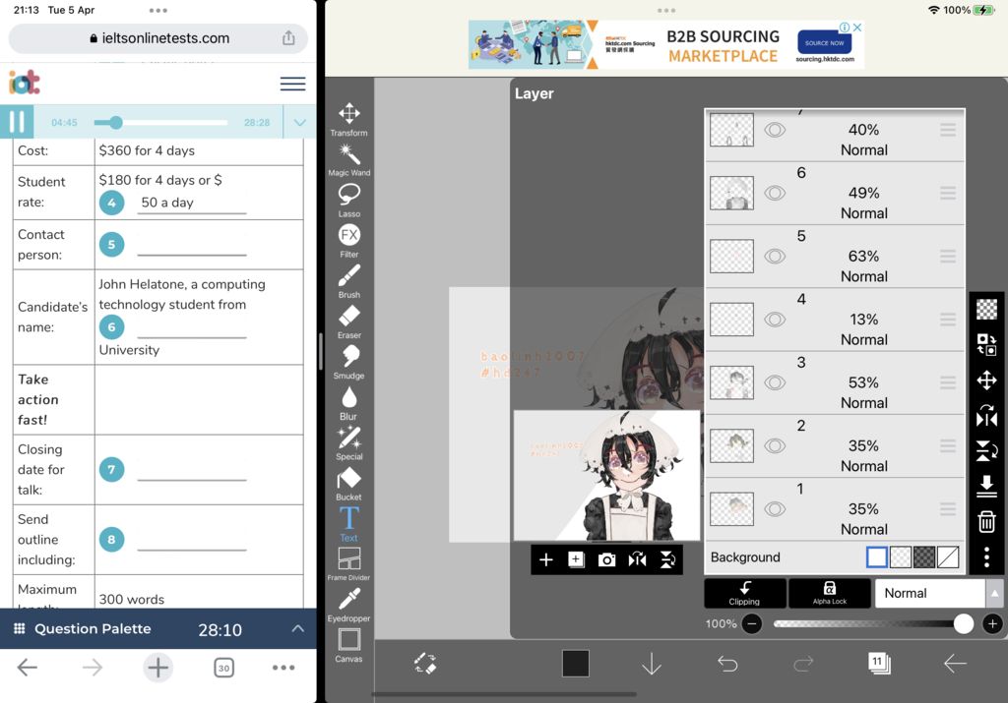Pause the IELTS audio playback
The image size is (1008, 703).
pos(17,121)
